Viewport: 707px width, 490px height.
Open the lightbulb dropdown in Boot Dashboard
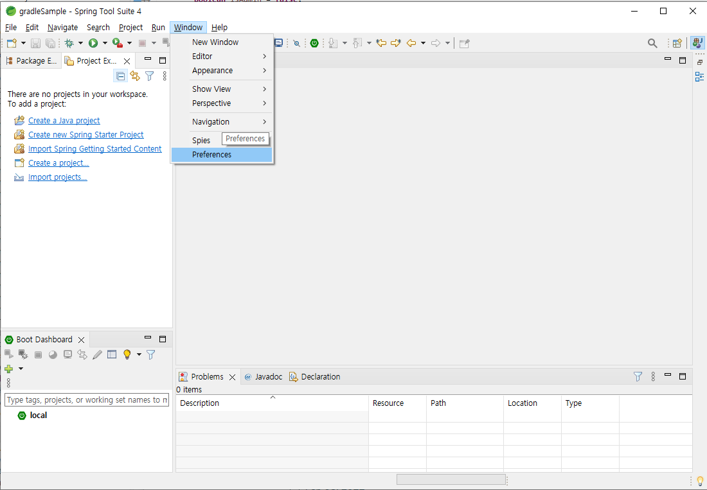click(x=139, y=354)
